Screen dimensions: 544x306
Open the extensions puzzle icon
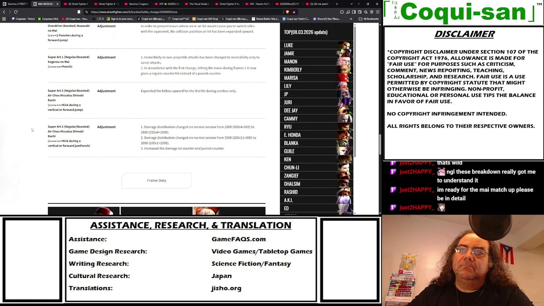[343, 12]
